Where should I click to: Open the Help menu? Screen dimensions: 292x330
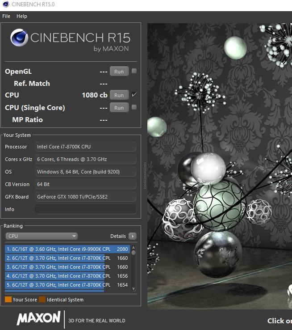pos(22,16)
